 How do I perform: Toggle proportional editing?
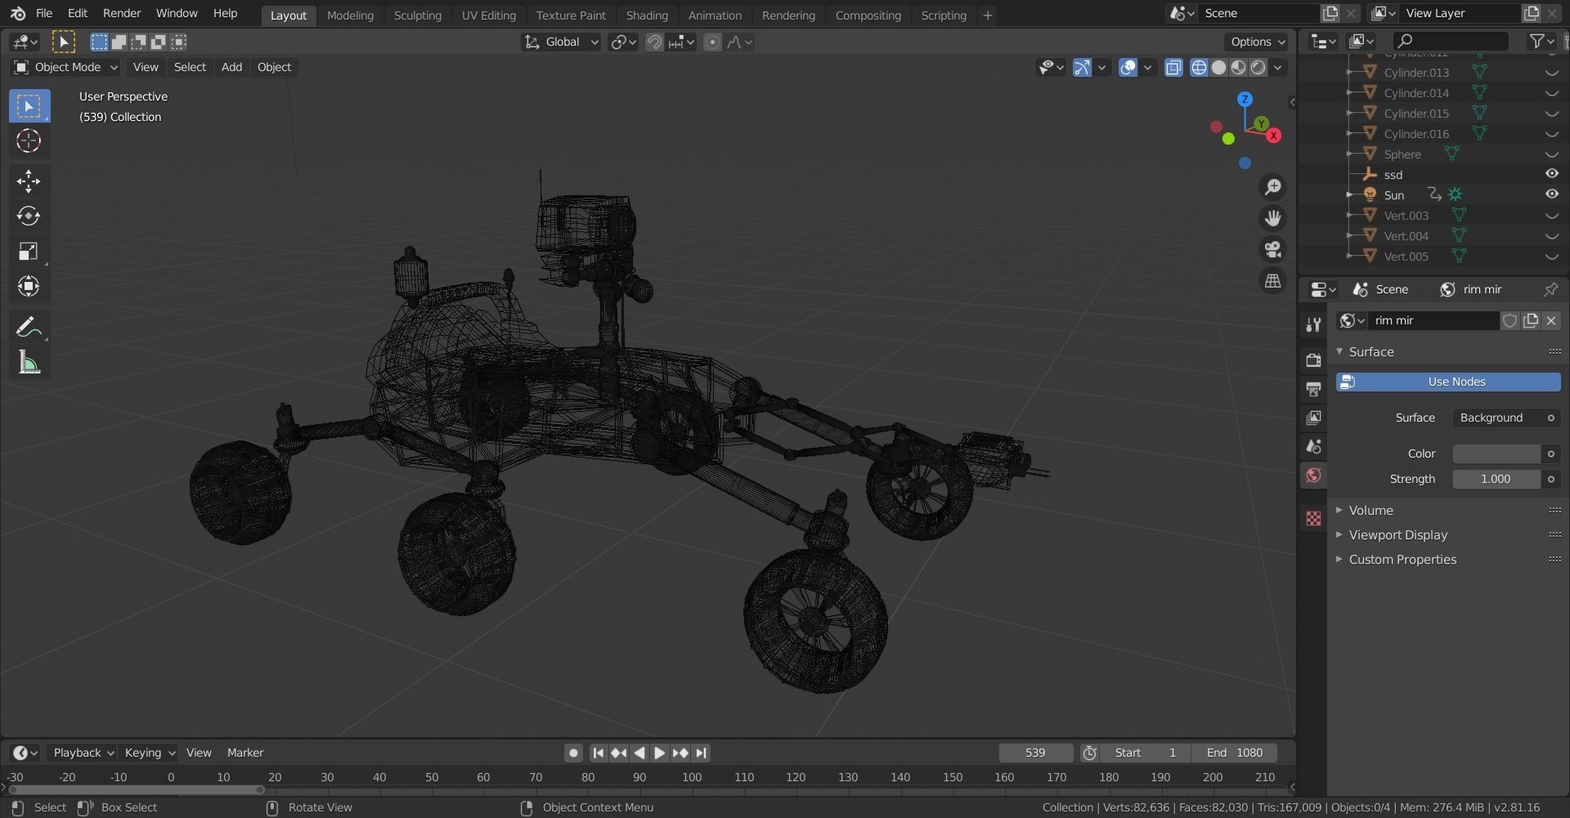coord(712,42)
